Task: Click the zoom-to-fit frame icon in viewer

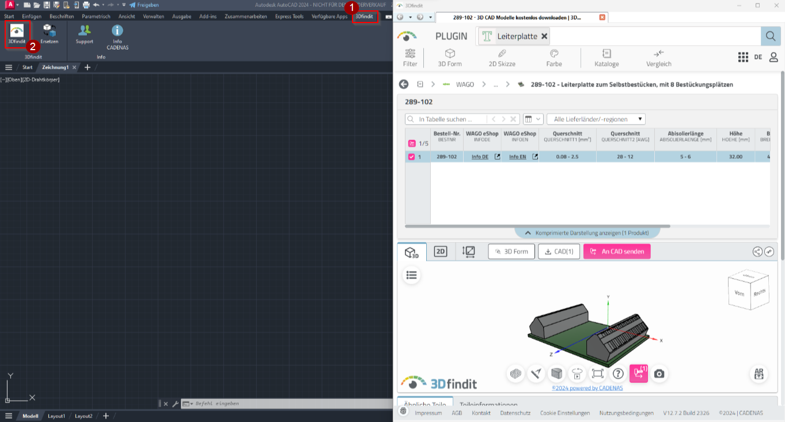Action: coord(598,374)
